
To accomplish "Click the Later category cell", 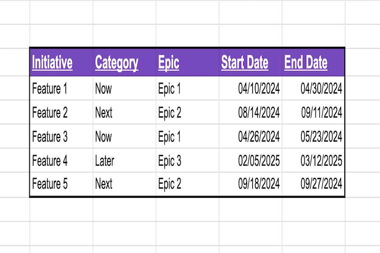I will pyautogui.click(x=104, y=161).
